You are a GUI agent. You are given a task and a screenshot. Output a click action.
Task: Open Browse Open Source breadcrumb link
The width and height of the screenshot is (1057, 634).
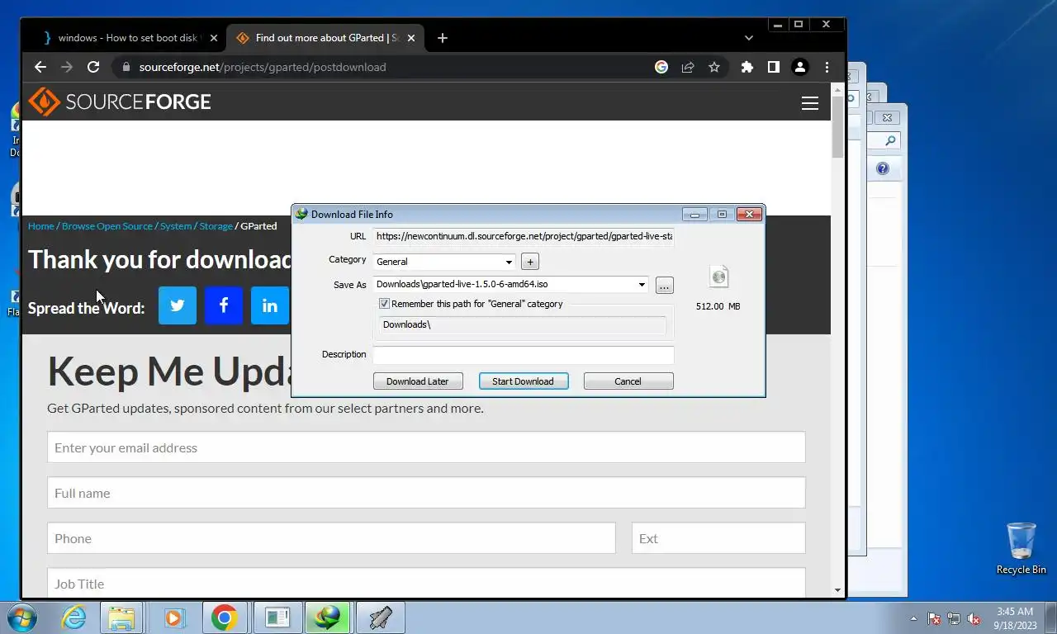coord(107,226)
